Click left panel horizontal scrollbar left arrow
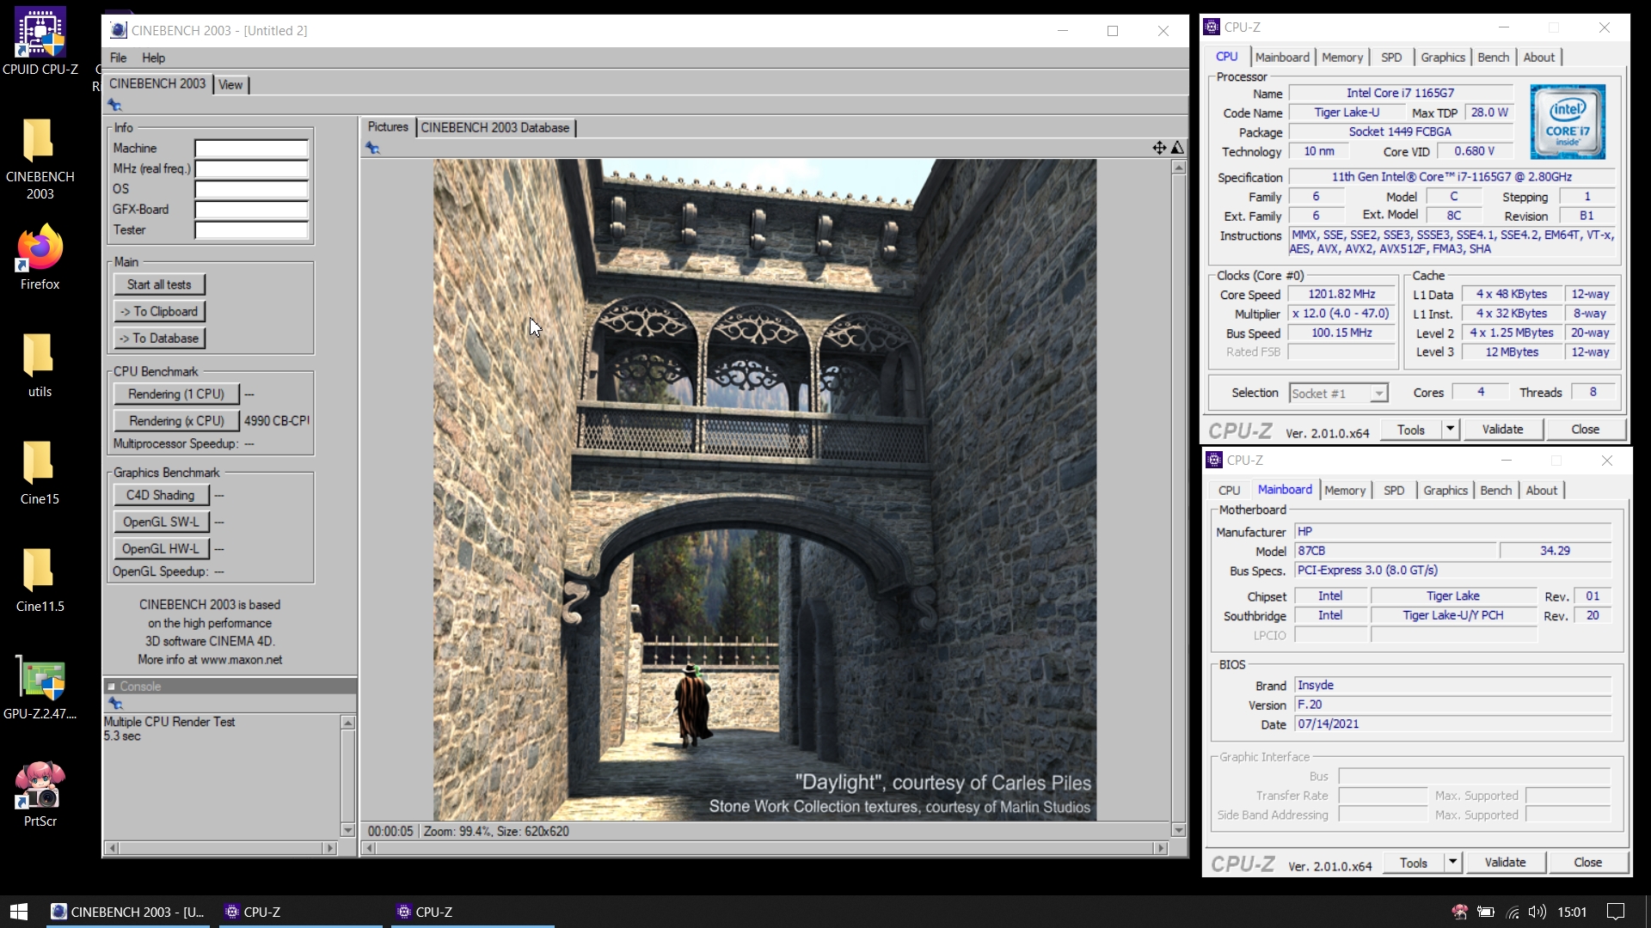Viewport: 1651px width, 928px height. point(111,848)
